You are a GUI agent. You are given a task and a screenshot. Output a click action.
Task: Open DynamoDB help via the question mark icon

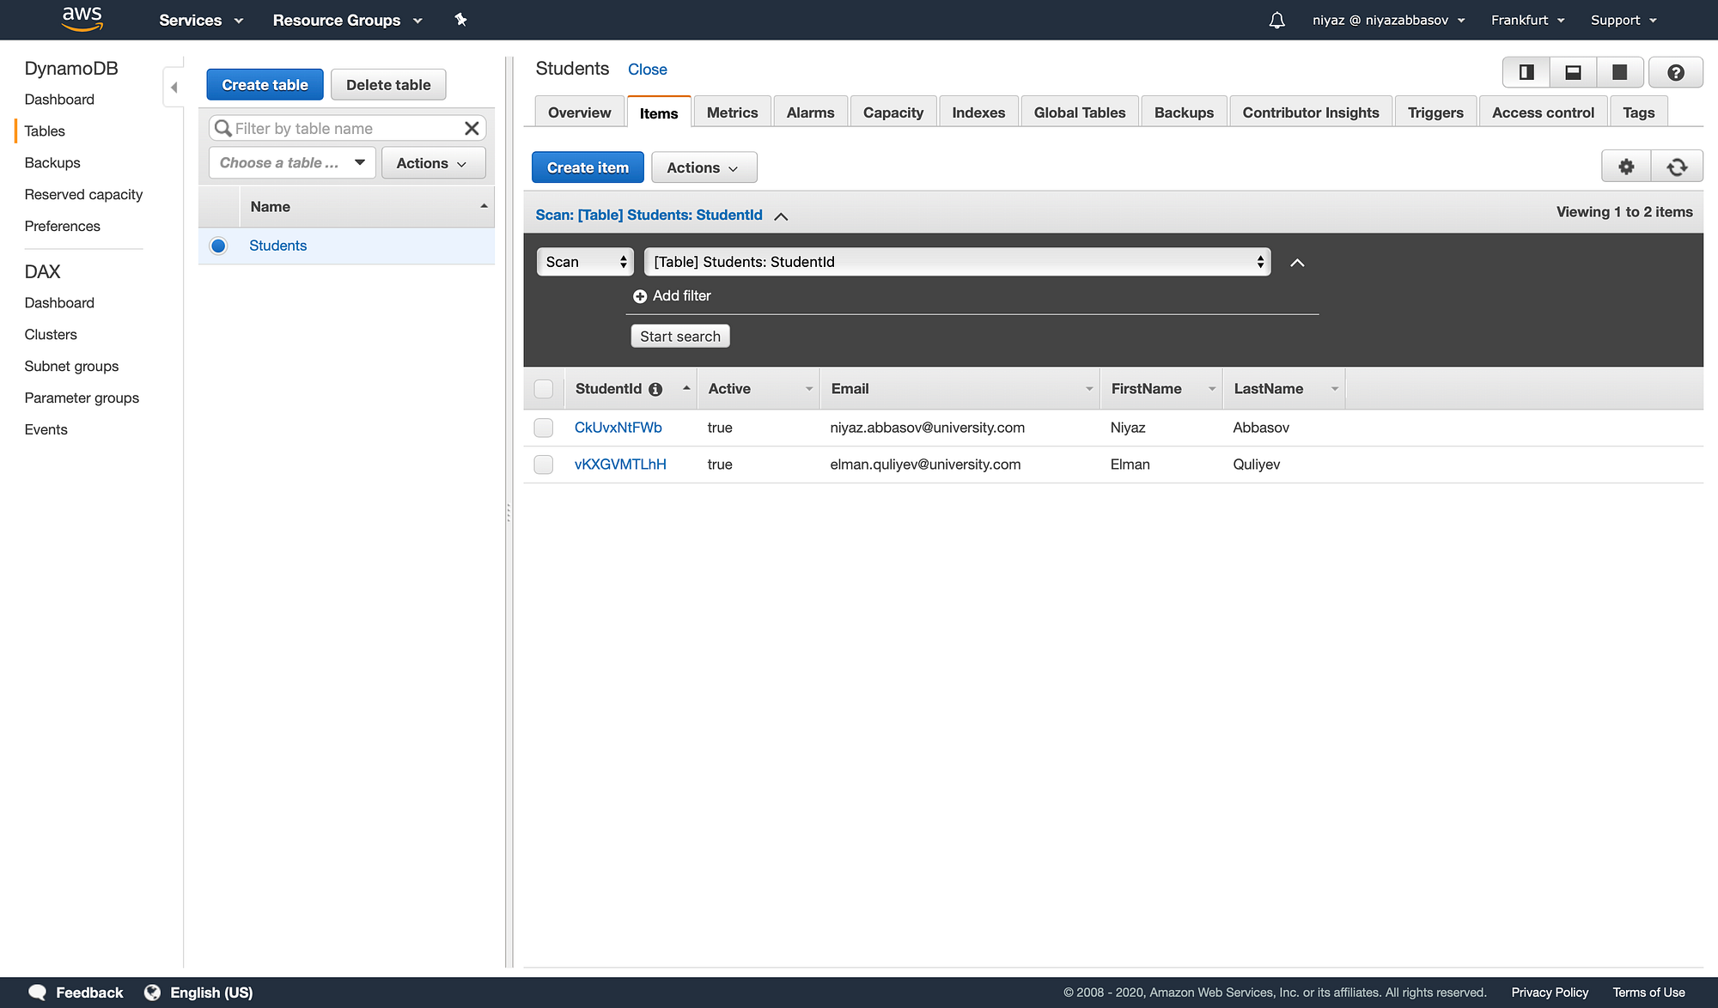[x=1675, y=72]
